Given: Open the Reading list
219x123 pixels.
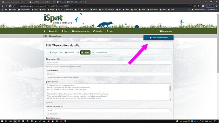Looking at the screenshot, I should pyautogui.click(x=212, y=10).
